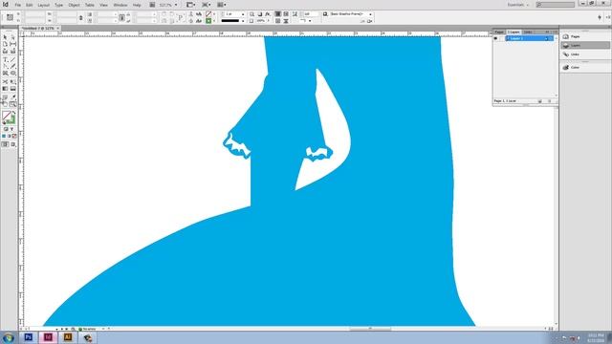Open the Arrange Documents dropdown
The image size is (612, 344).
tap(221, 5)
